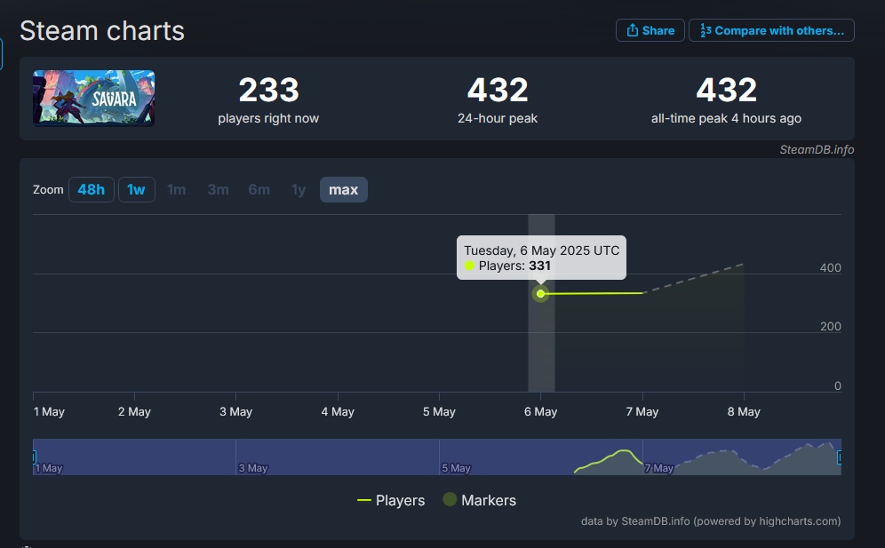Image resolution: width=885 pixels, height=548 pixels.
Task: Click the 4 May x-axis label
Action: (x=338, y=412)
